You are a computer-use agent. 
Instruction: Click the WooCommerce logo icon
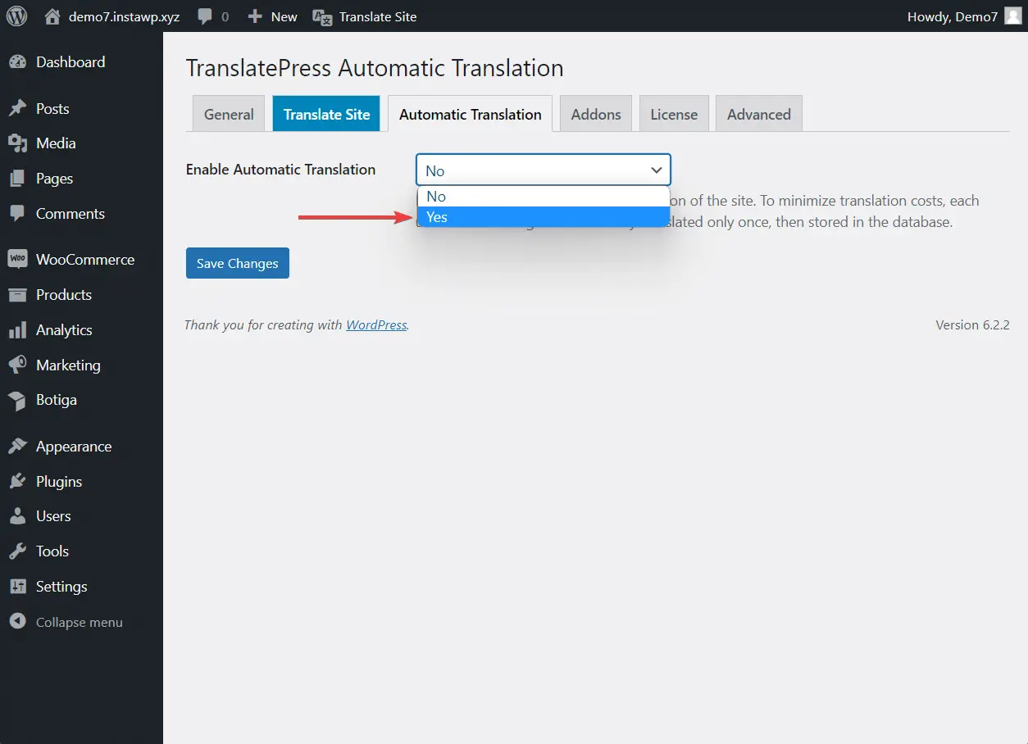click(x=17, y=259)
